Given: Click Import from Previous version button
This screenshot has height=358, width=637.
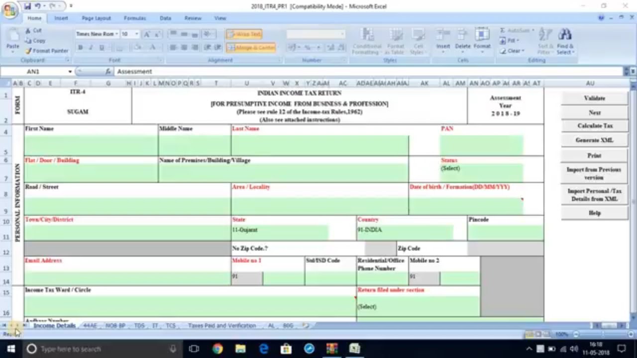Looking at the screenshot, I should coord(595,174).
